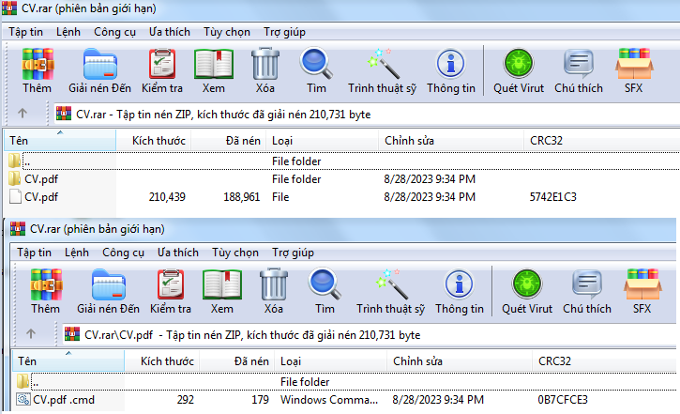Click Kiểm tra icon in upper window
Image resolution: width=680 pixels, height=414 pixels.
click(162, 64)
